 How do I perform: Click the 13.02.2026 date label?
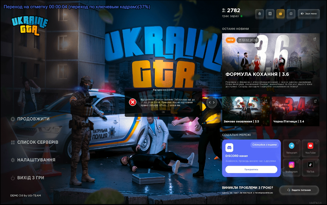pos(248,40)
